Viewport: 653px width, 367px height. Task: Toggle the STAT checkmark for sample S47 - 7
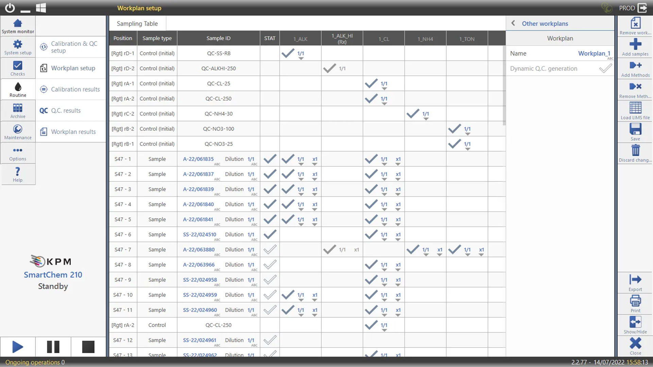(x=270, y=250)
